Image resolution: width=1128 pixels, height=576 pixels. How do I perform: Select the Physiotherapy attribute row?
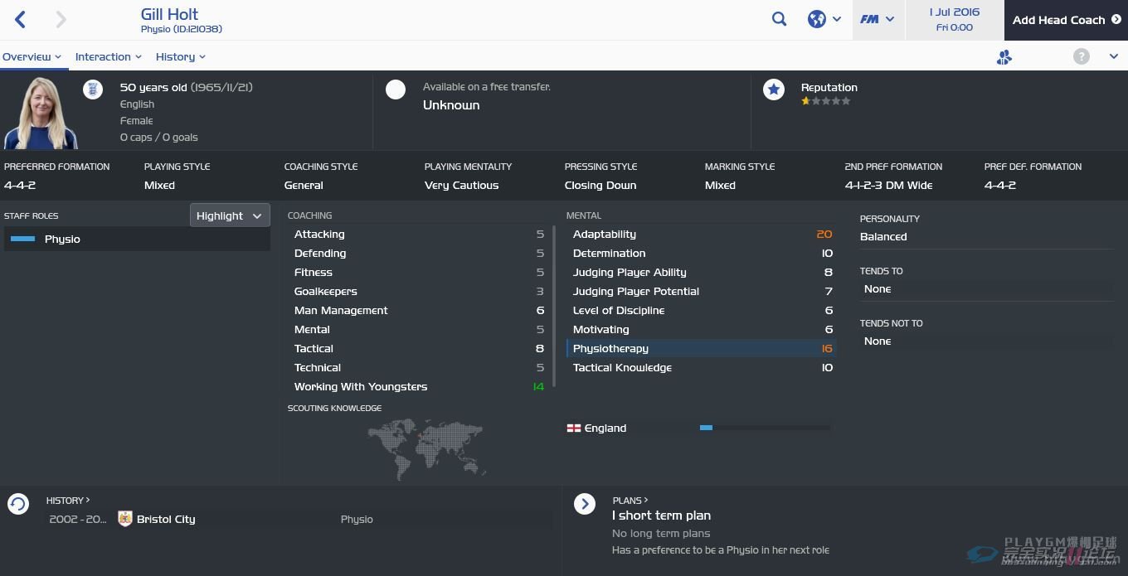point(702,349)
